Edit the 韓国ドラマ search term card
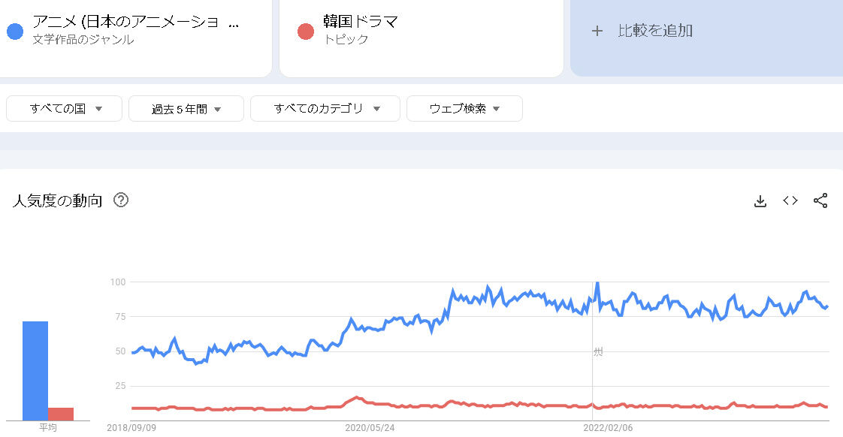The width and height of the screenshot is (843, 437). pos(421,30)
